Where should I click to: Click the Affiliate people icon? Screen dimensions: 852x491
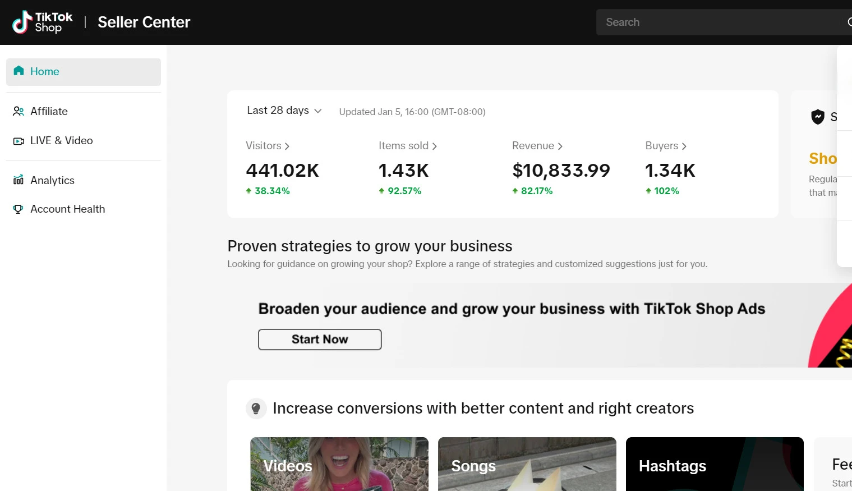(x=19, y=111)
